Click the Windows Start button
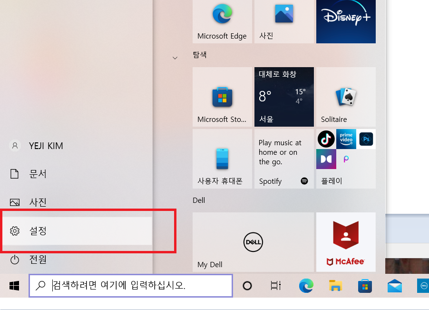 point(14,286)
